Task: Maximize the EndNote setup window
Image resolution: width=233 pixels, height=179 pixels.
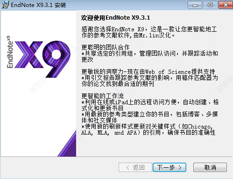Action: pyautogui.click(x=210, y=5)
